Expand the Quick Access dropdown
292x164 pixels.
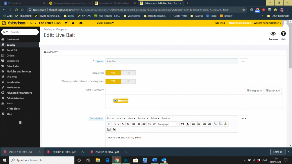click(105, 23)
